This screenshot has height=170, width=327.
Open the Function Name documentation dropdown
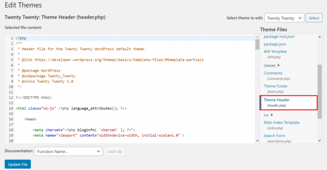pyautogui.click(x=68, y=151)
